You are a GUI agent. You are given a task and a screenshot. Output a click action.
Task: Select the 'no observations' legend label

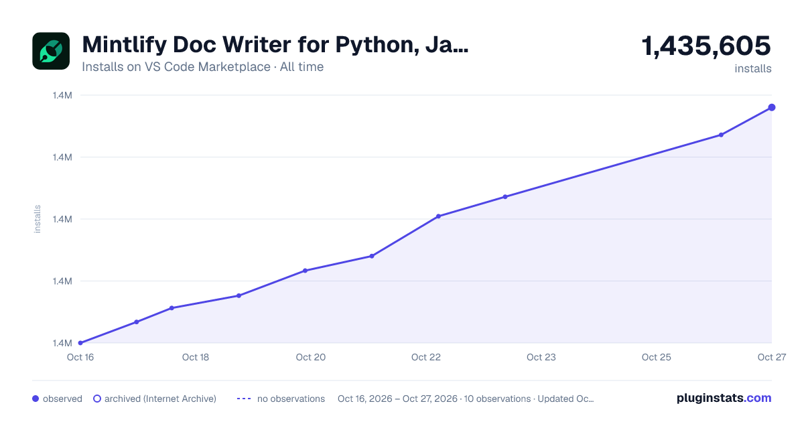tap(291, 399)
